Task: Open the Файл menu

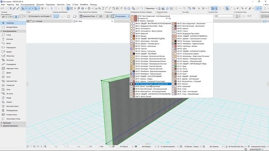Action: coord(3,5)
